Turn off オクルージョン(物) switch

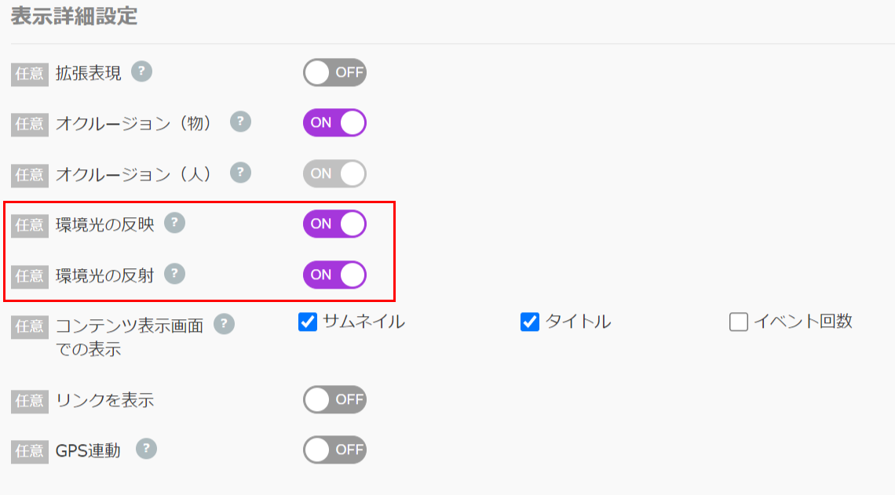click(x=334, y=122)
